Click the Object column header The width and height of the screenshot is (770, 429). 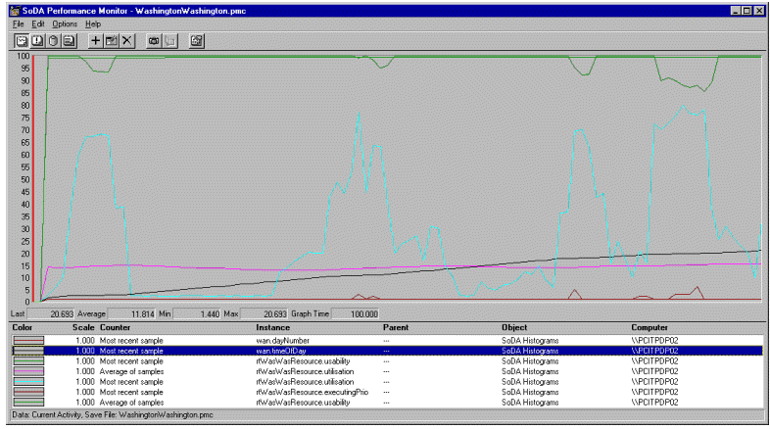pos(514,327)
